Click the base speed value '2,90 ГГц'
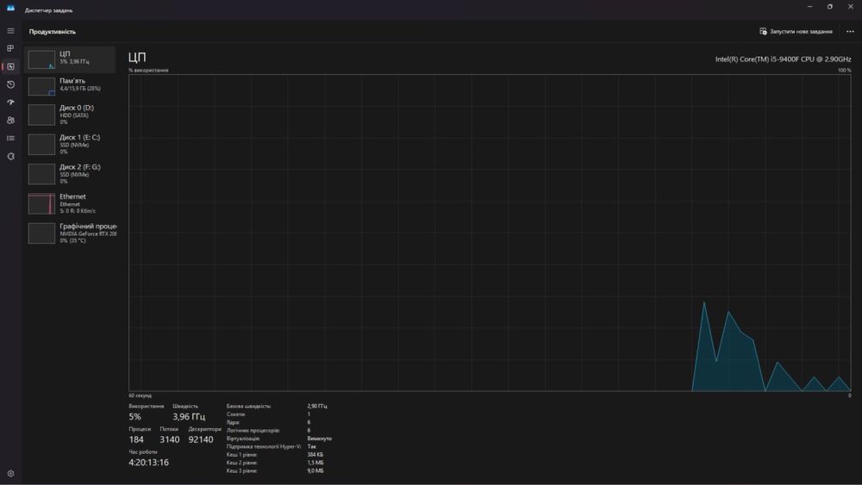The width and height of the screenshot is (862, 485). click(x=317, y=406)
